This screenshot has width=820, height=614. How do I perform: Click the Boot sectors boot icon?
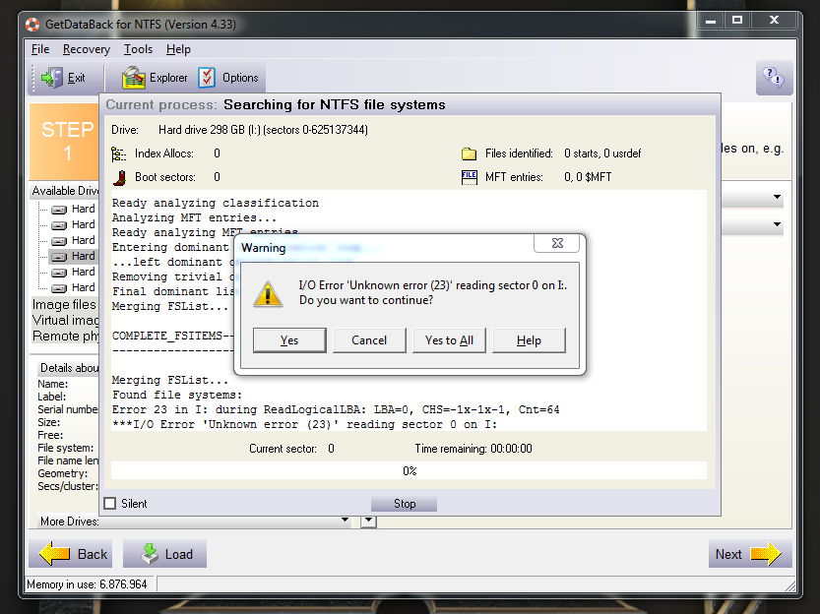[120, 178]
